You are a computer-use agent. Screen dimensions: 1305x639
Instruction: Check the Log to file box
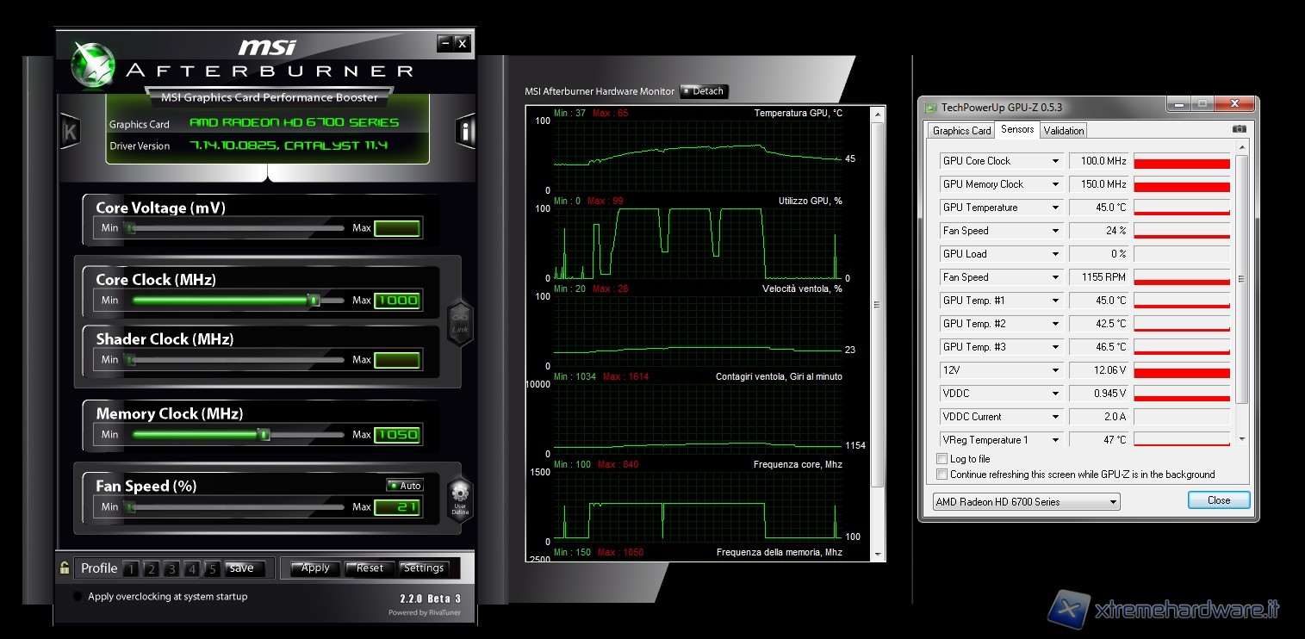point(941,459)
